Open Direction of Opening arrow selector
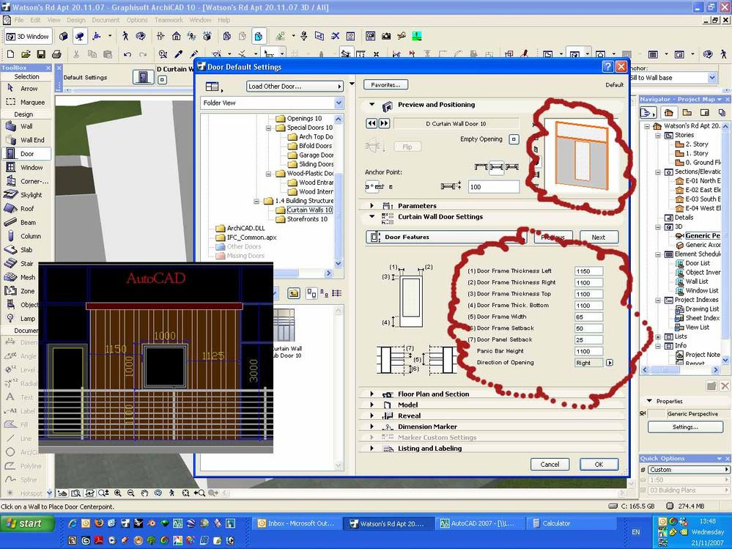 (610, 363)
